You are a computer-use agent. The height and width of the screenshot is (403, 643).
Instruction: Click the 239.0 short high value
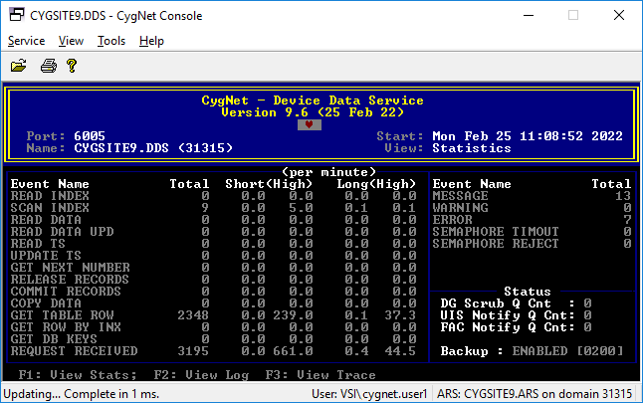pos(293,314)
